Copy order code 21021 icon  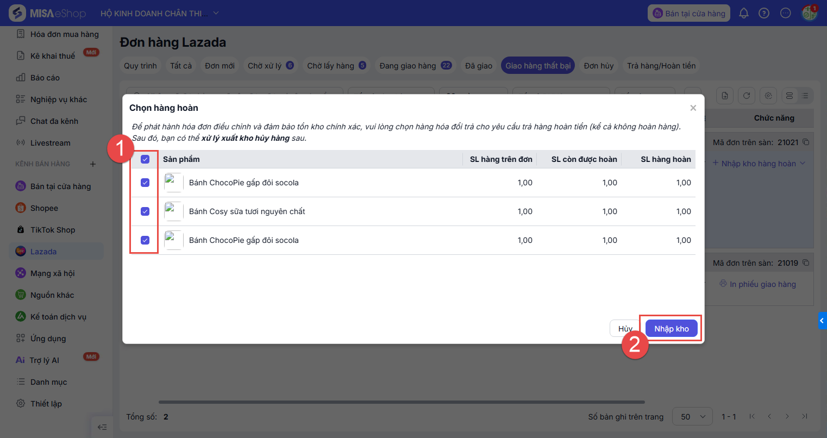(x=806, y=142)
